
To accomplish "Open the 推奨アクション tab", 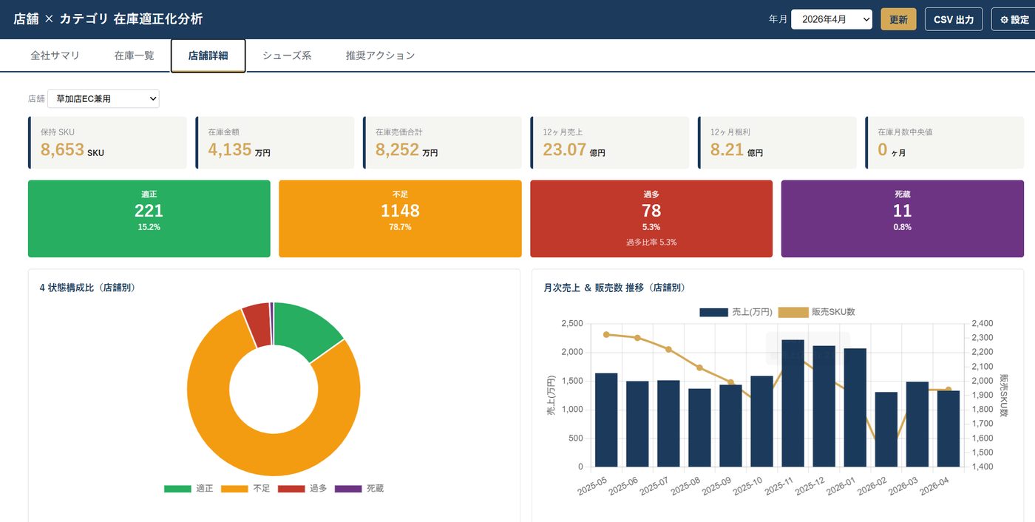I will [x=380, y=55].
